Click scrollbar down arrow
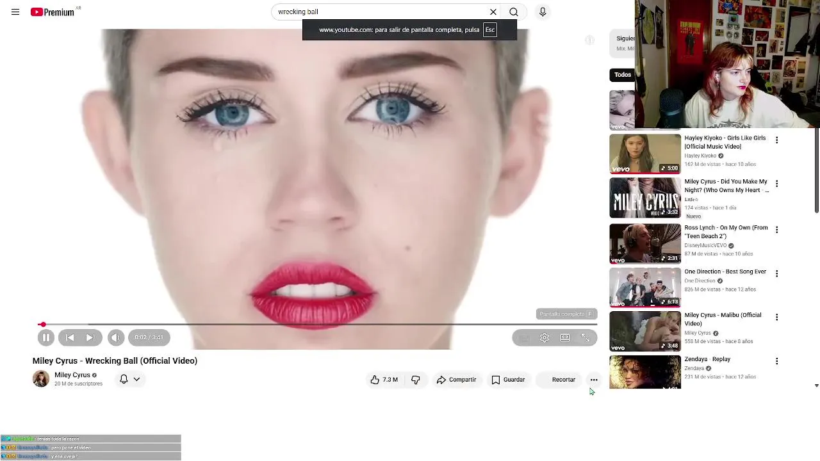The width and height of the screenshot is (820, 461). pos(817,385)
